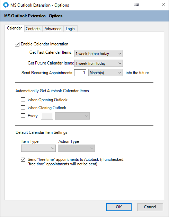Click the recurring appointments number field
Viewport: 169px width, 217px height.
(x=80, y=73)
